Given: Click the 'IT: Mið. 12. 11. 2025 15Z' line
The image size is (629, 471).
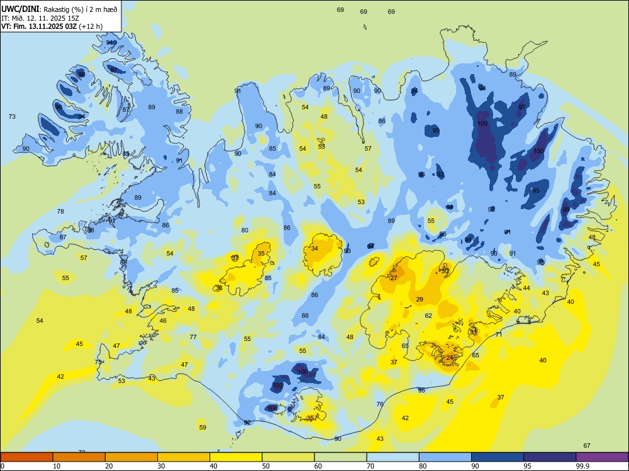Looking at the screenshot, I should [x=40, y=18].
